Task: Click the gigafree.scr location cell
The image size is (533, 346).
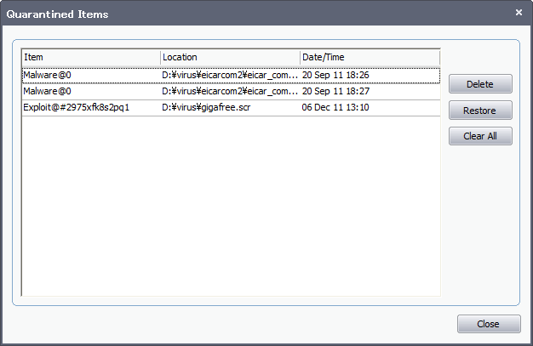Action: [206, 108]
